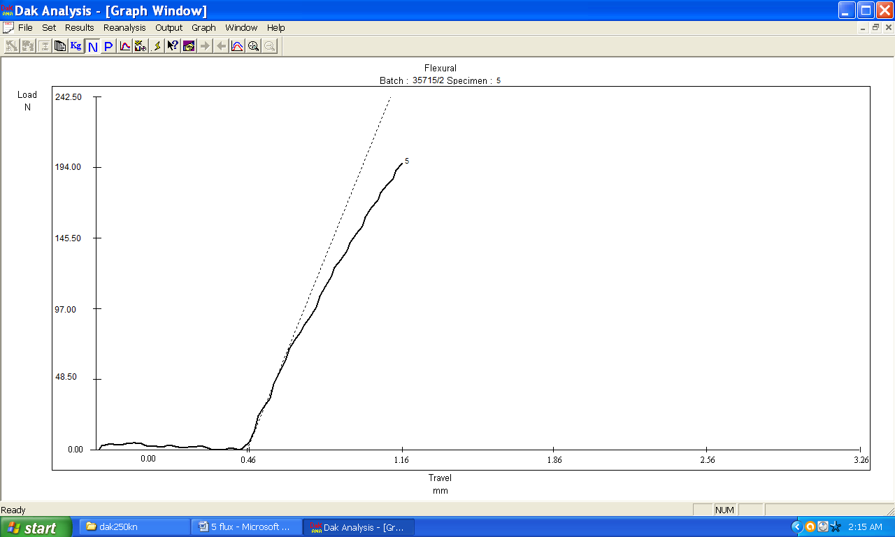Click the stacked documents toolbar icon
This screenshot has height=537, width=895.
pos(60,46)
